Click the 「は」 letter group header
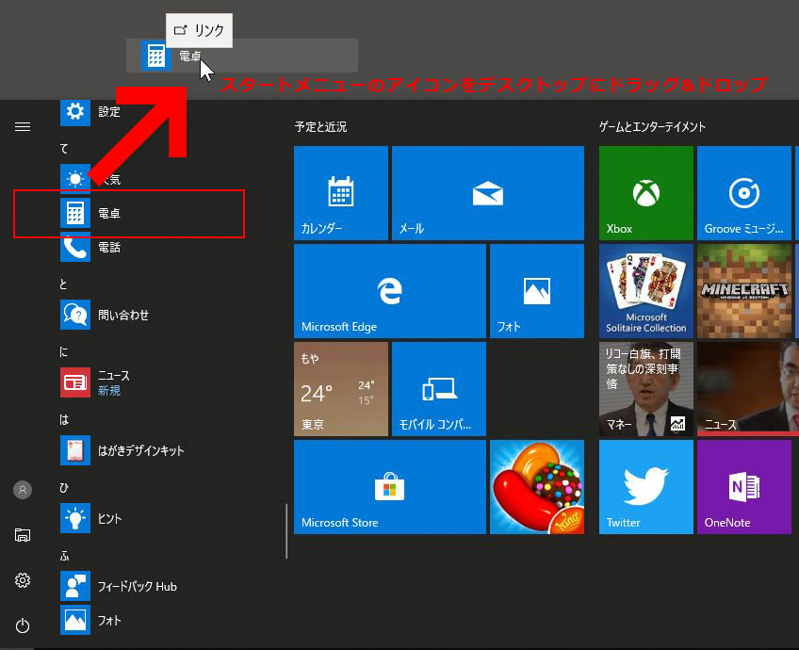Viewport: 799px width, 650px height. click(64, 419)
